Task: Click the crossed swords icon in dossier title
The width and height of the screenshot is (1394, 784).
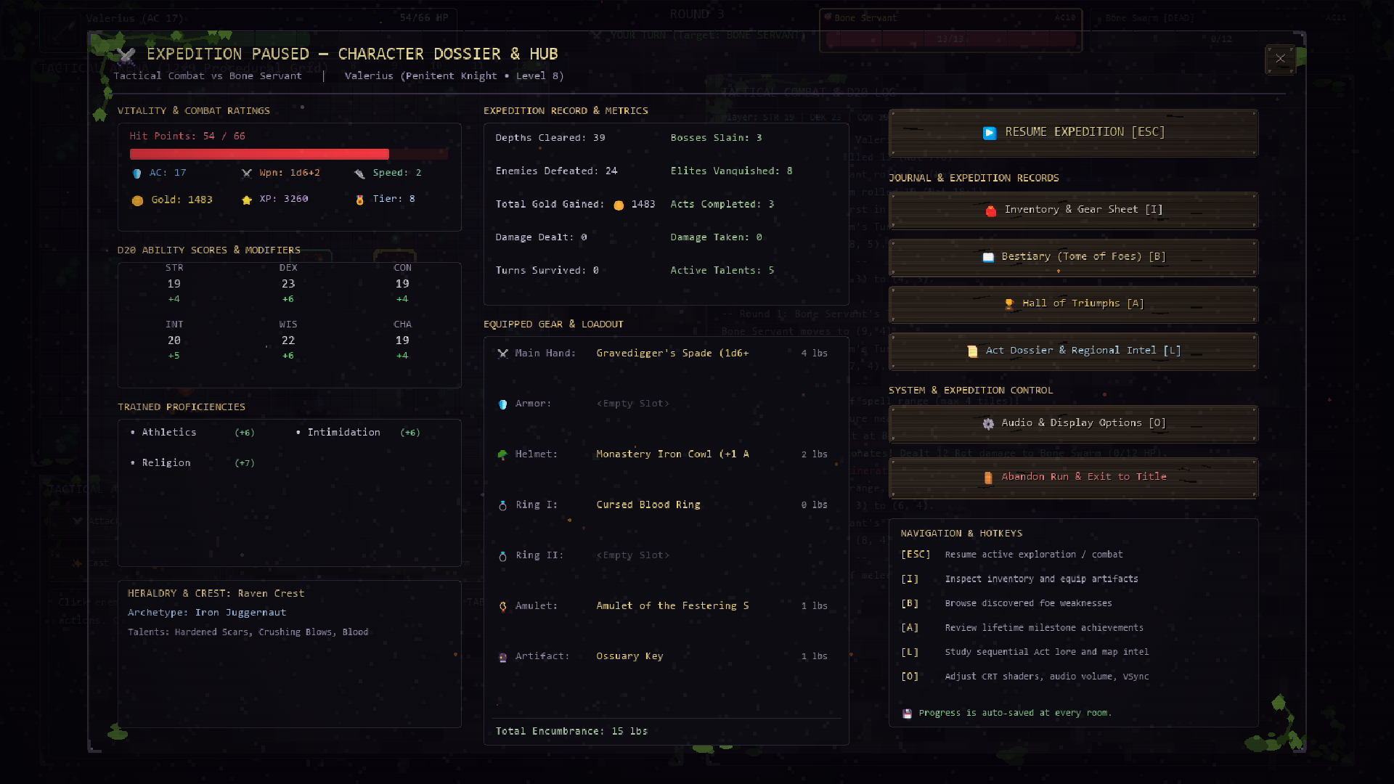Action: click(x=126, y=55)
